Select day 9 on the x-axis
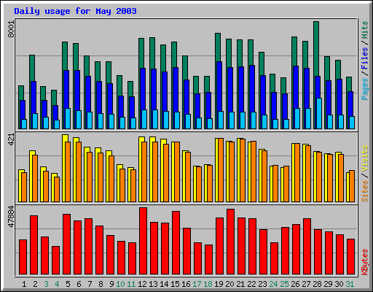This screenshot has width=373, height=292. tap(111, 284)
